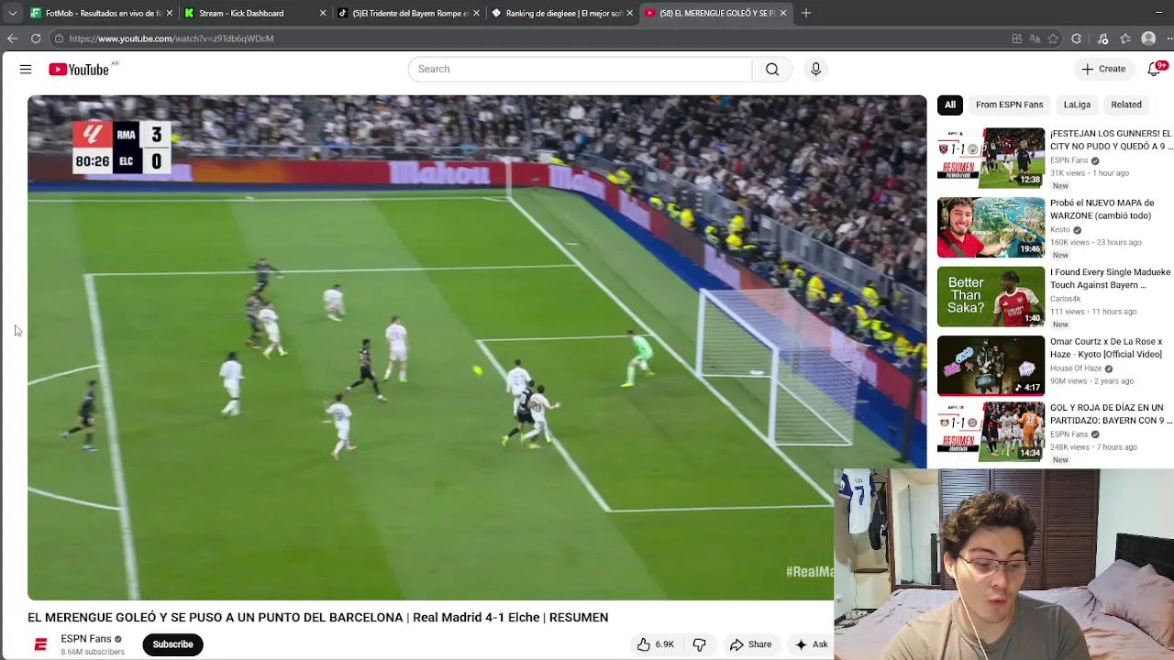Open title 'I Found Every Single Madueke Touch'
Viewport: 1174px width, 660px height.
pyautogui.click(x=1110, y=279)
